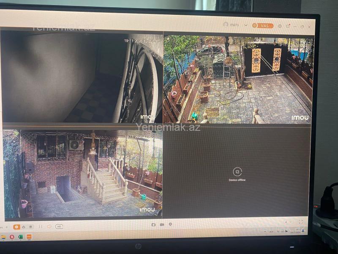Select the courtyard gate camera feed

[x=237, y=80]
